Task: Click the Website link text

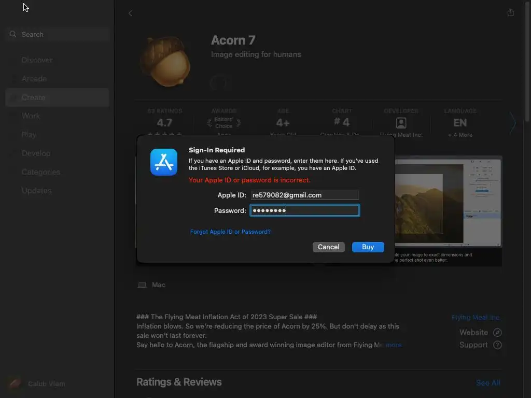Action: (x=474, y=332)
